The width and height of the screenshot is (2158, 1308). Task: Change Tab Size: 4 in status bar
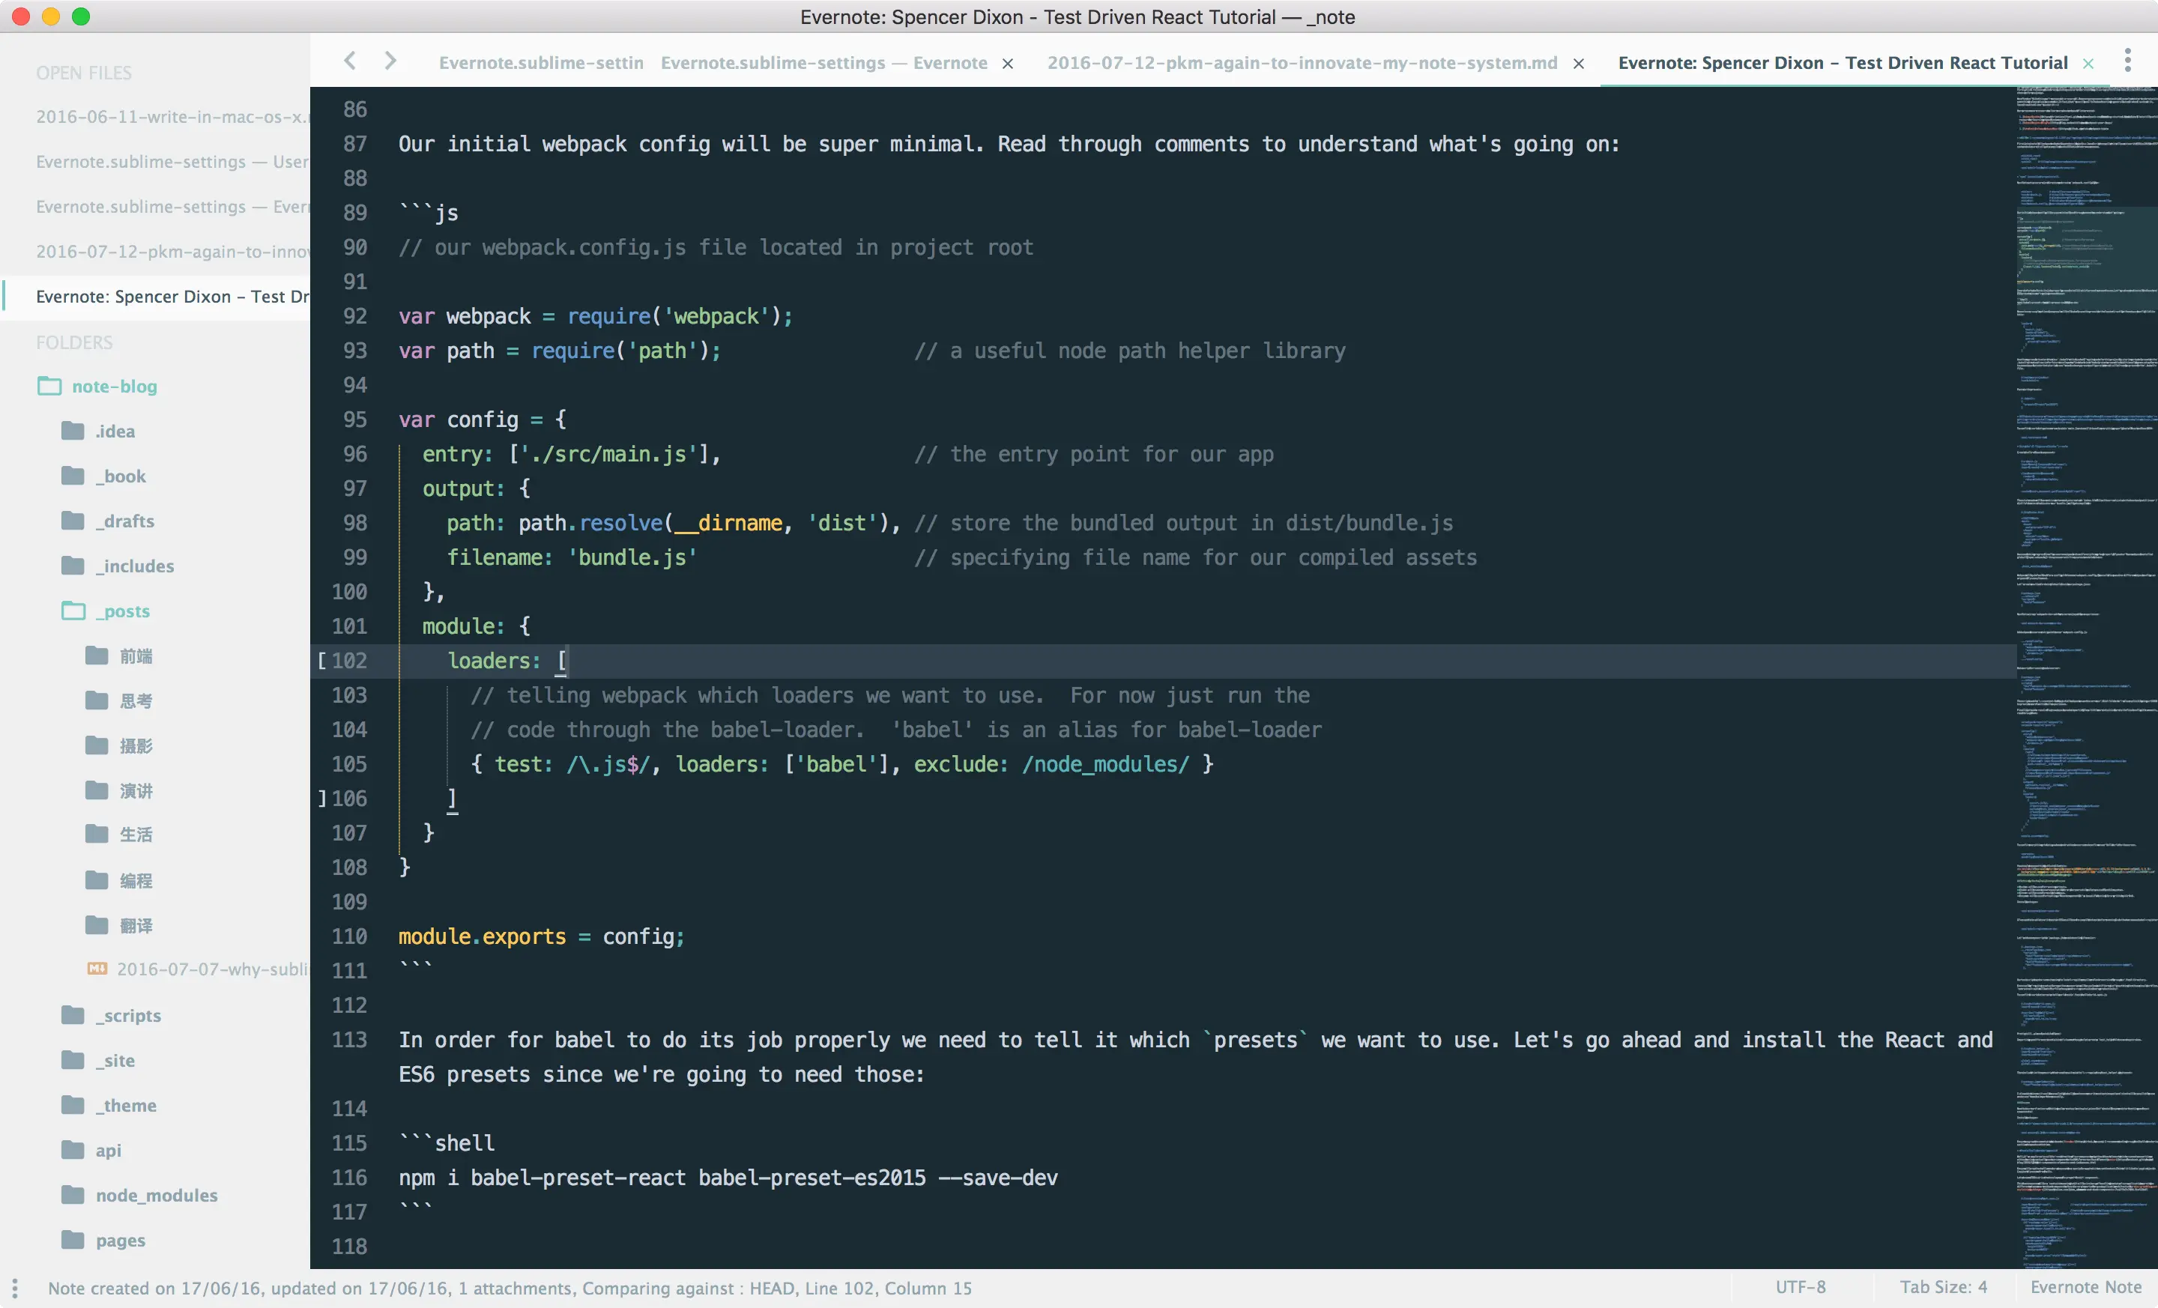(1942, 1287)
